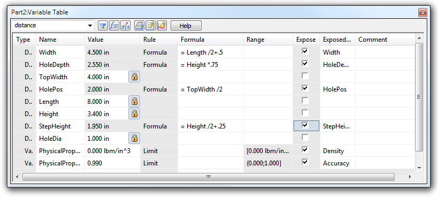Check Expose for the HoleDia variable
The image size is (438, 197).
(x=305, y=138)
